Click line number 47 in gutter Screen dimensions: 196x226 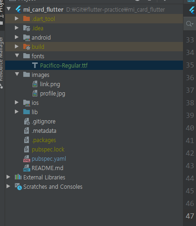pyautogui.click(x=190, y=216)
